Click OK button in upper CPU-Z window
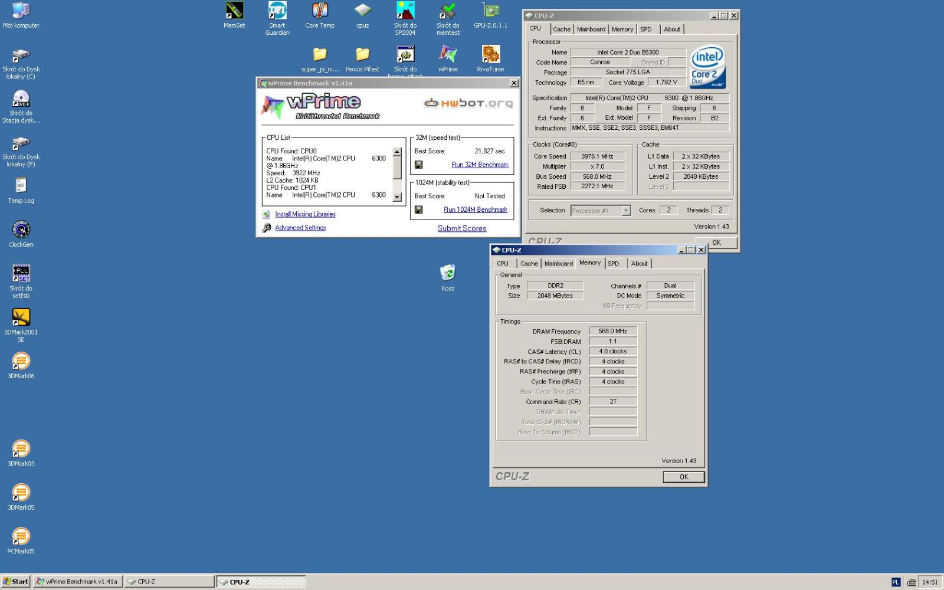 716,242
